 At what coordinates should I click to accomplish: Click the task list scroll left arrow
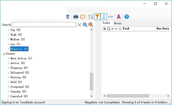(x=105, y=96)
